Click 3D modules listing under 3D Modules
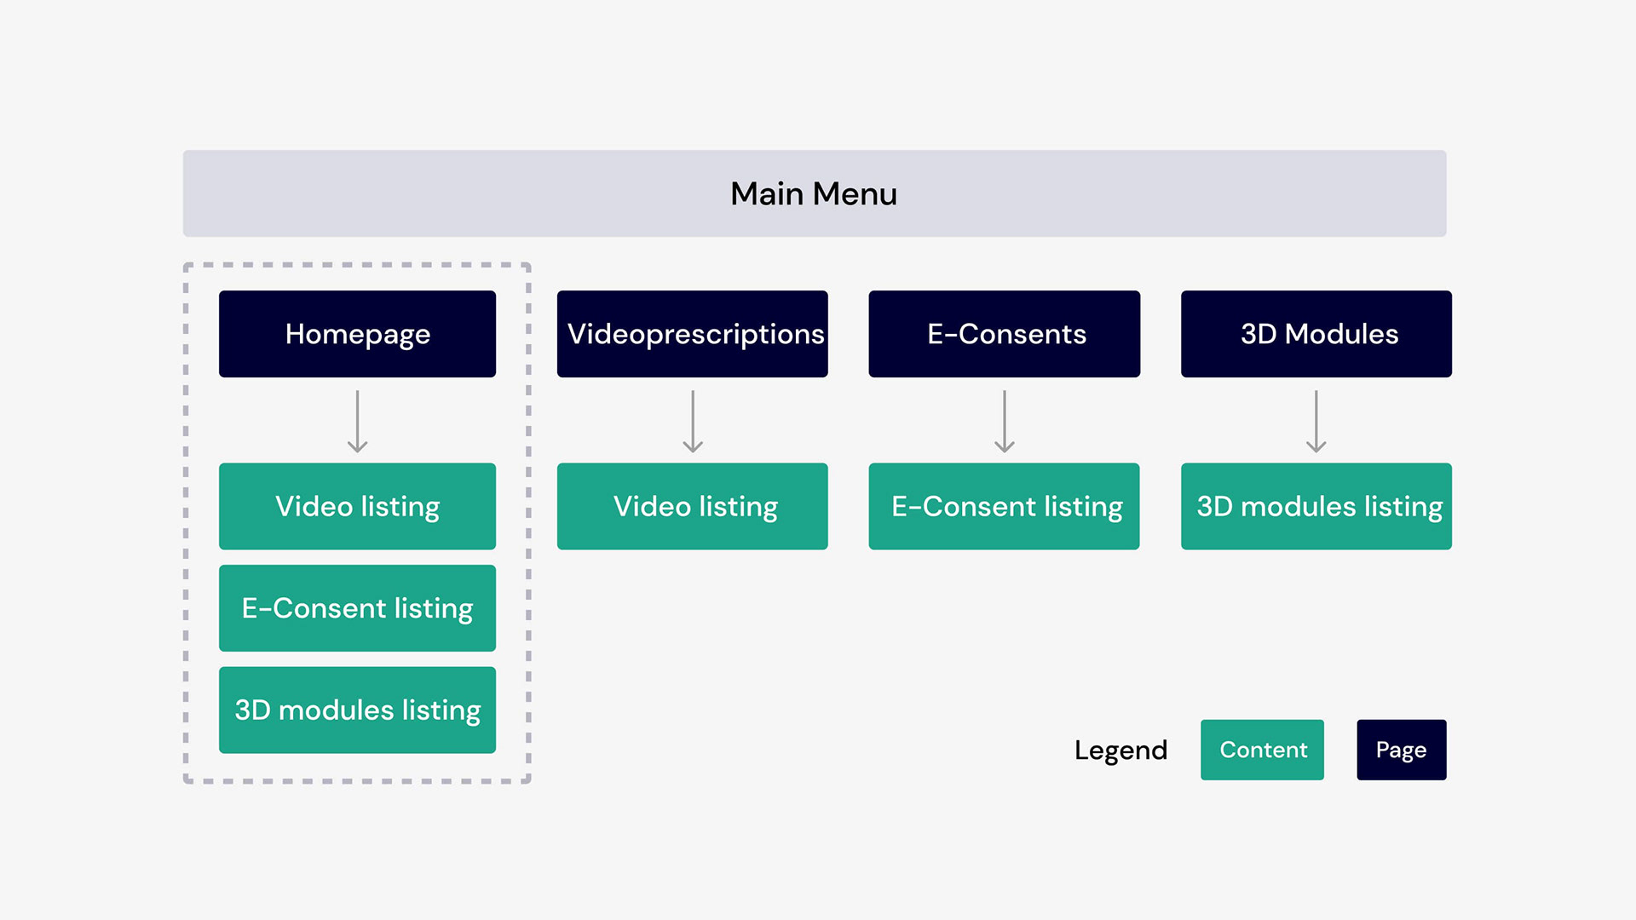The height and width of the screenshot is (920, 1636). pyautogui.click(x=1316, y=506)
